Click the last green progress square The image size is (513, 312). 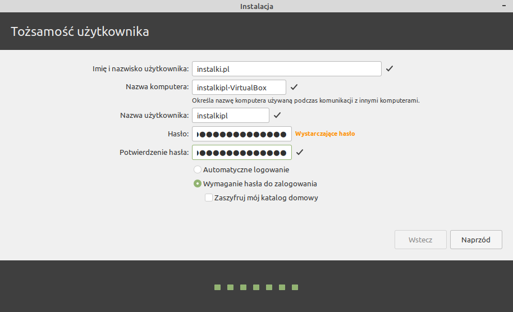point(295,287)
